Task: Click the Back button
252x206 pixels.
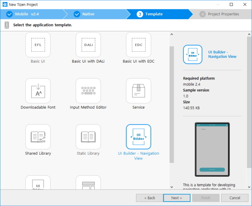Action: (150, 198)
